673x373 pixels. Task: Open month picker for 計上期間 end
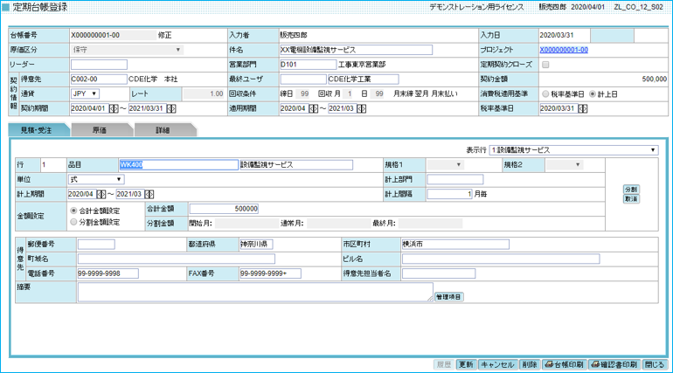150,194
